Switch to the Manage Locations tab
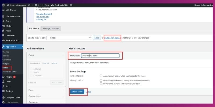215x107 pixels. [51, 28]
